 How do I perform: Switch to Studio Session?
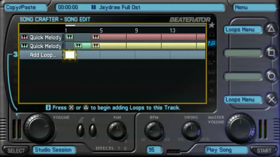click(x=54, y=150)
